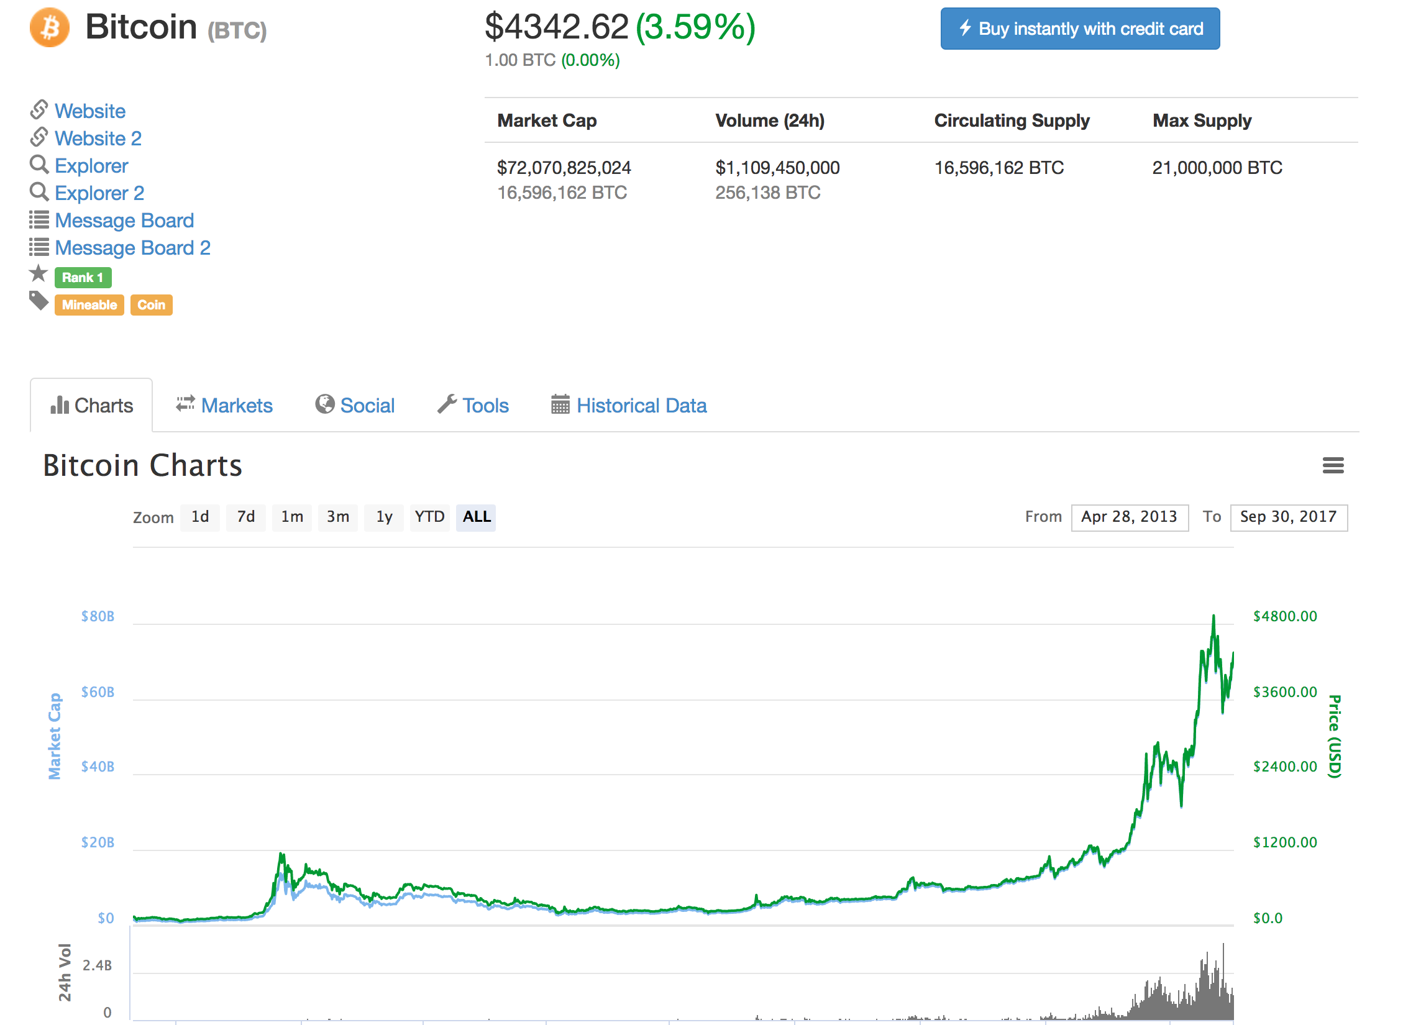Click the wrench icon beside Tools
This screenshot has width=1403, height=1025.
447,404
